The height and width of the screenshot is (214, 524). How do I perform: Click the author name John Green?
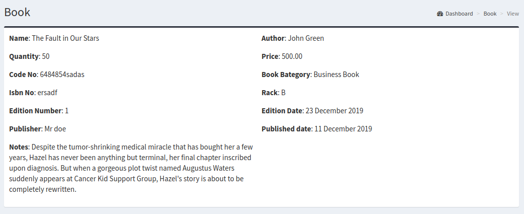click(x=306, y=38)
